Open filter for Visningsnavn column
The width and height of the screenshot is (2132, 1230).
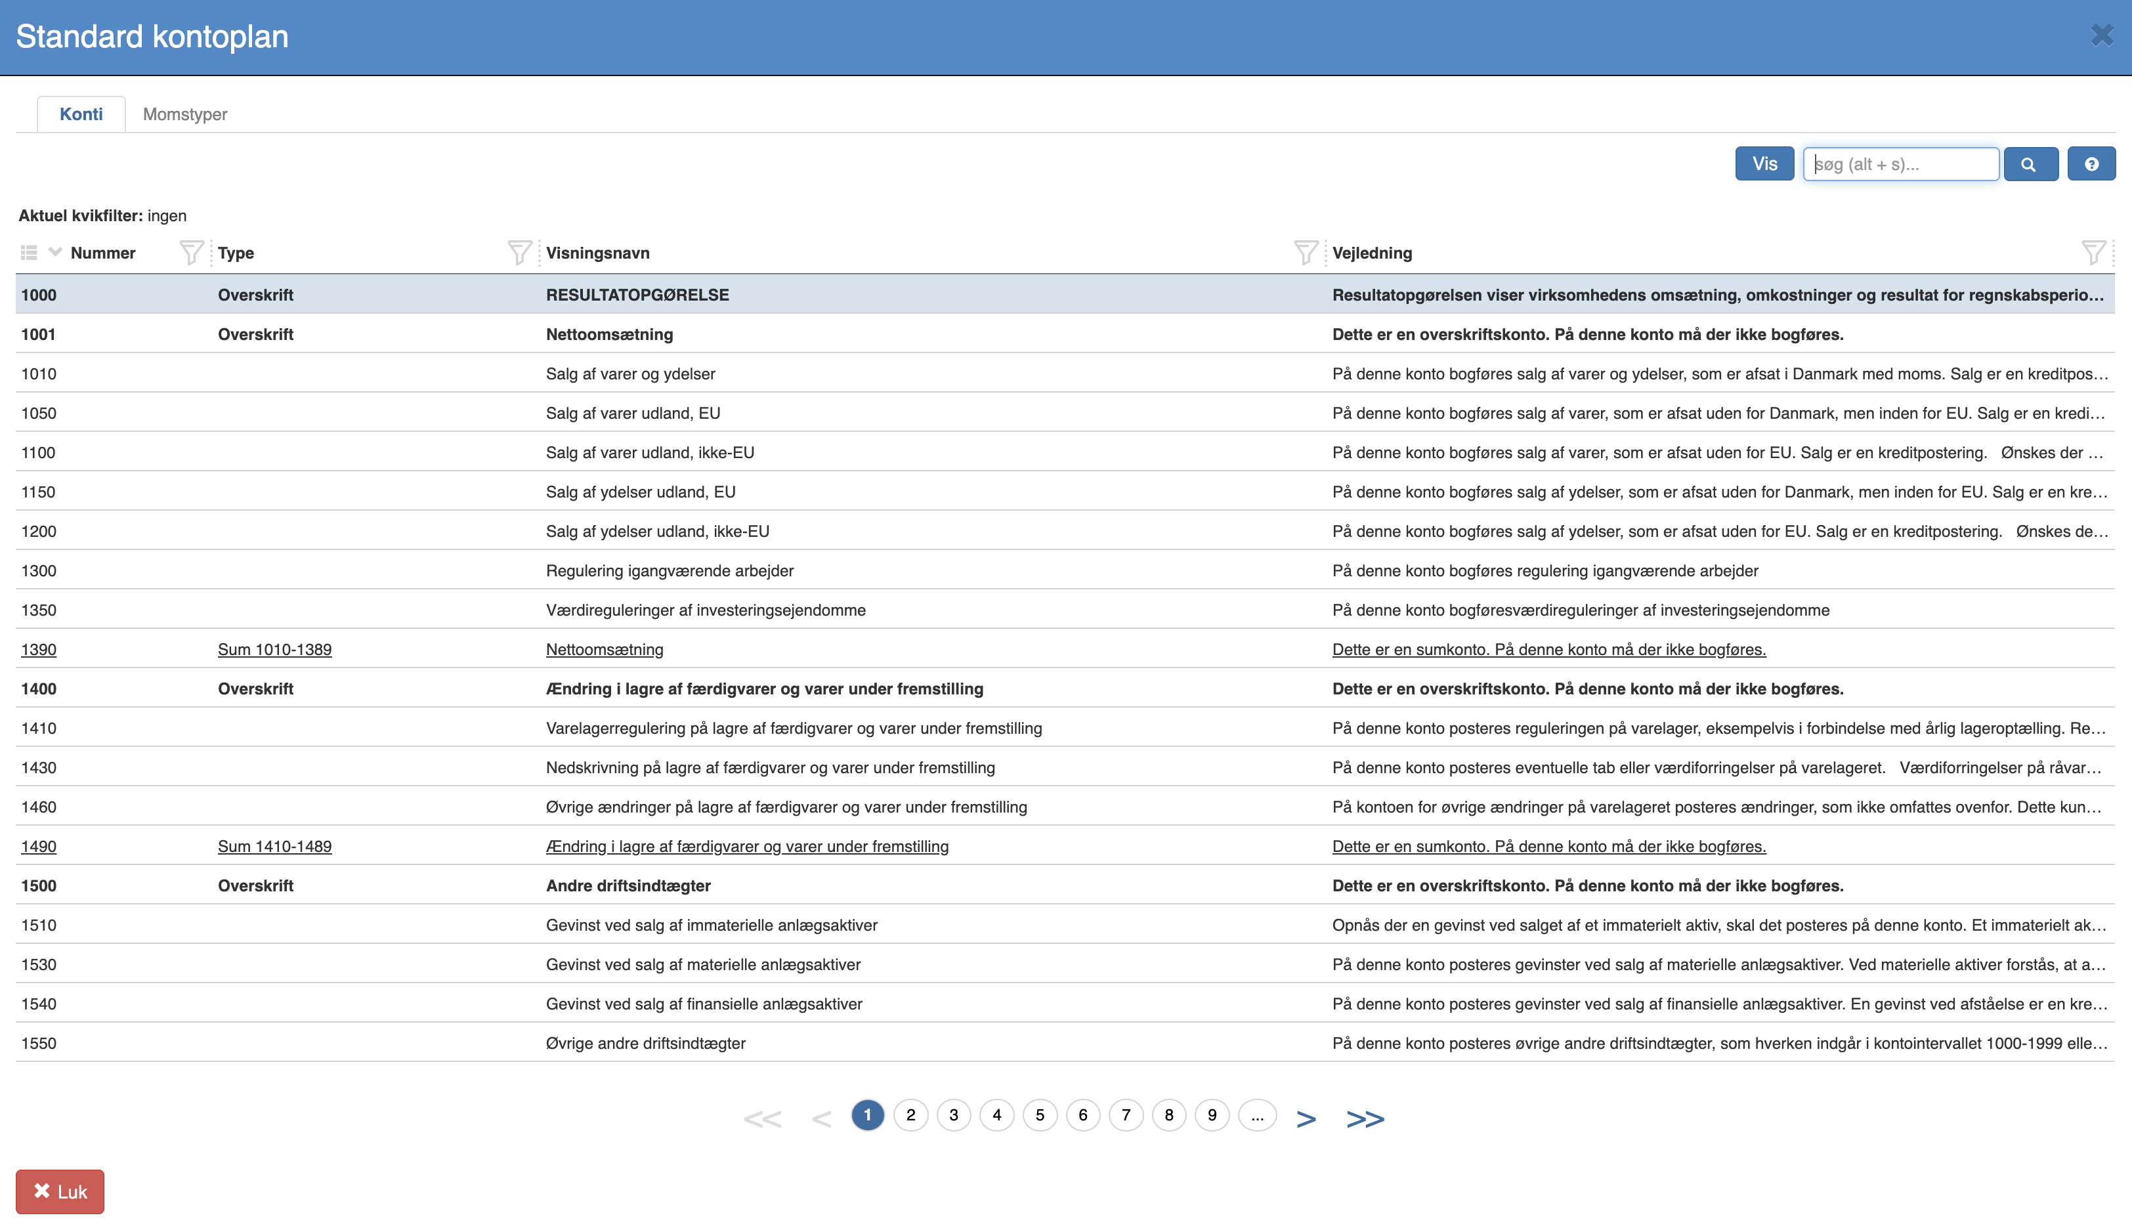tap(1305, 253)
